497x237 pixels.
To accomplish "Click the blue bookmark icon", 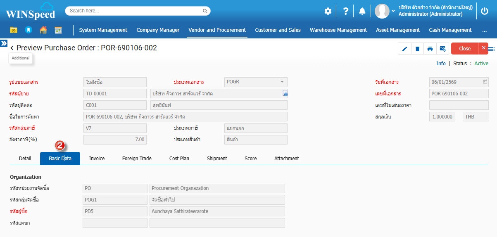I will 28,30.
